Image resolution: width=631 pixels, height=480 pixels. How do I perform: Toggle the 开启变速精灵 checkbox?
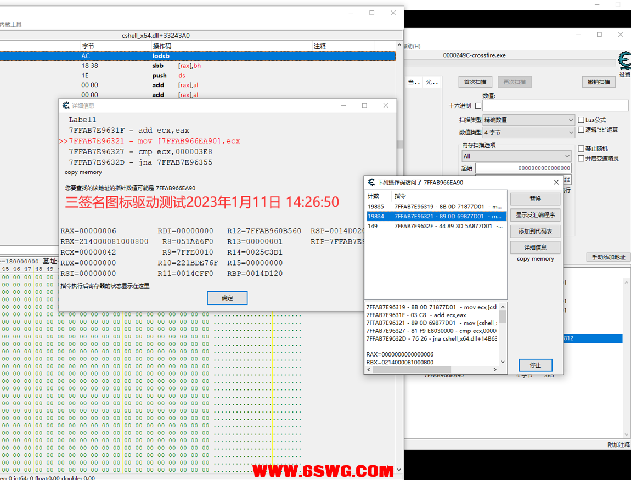click(581, 159)
